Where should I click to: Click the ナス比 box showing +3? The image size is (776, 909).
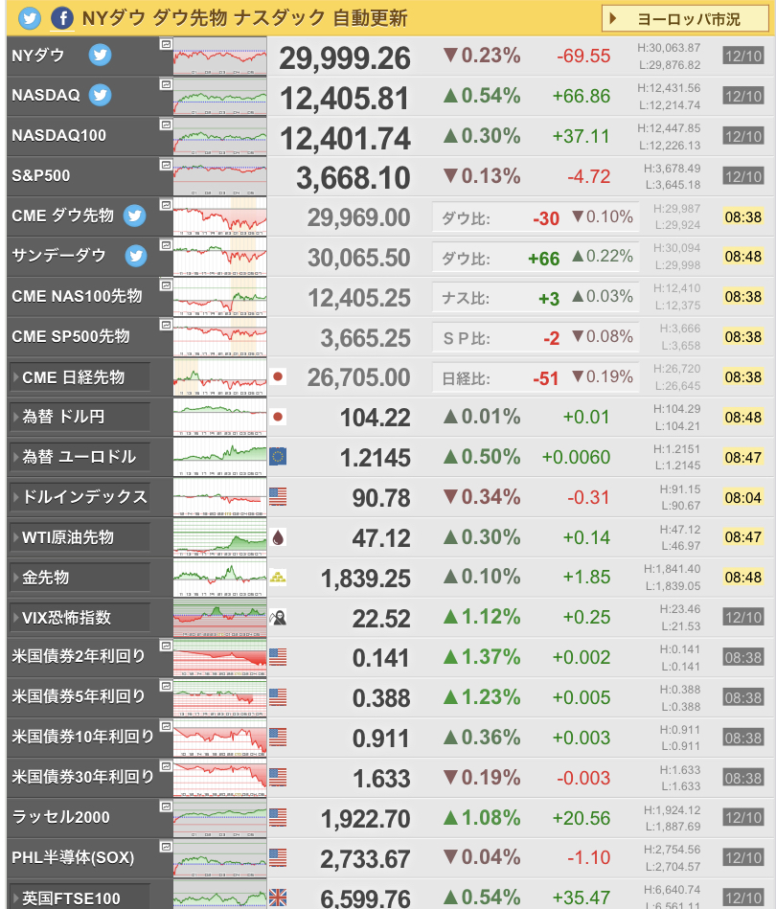536,298
